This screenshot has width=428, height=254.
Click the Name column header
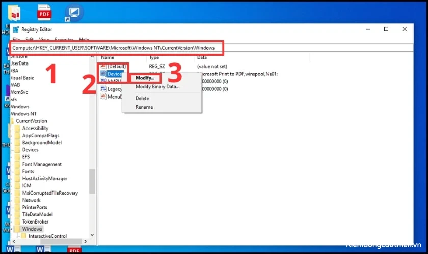click(108, 57)
